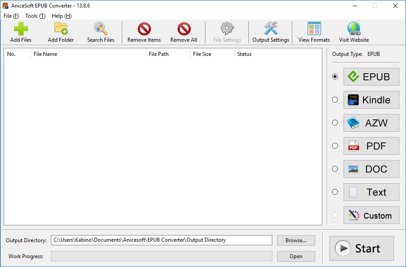Click the AniceSoft app title bar icon
This screenshot has height=267, width=406.
[5, 6]
